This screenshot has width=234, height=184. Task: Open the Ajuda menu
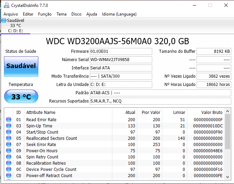tap(92, 14)
